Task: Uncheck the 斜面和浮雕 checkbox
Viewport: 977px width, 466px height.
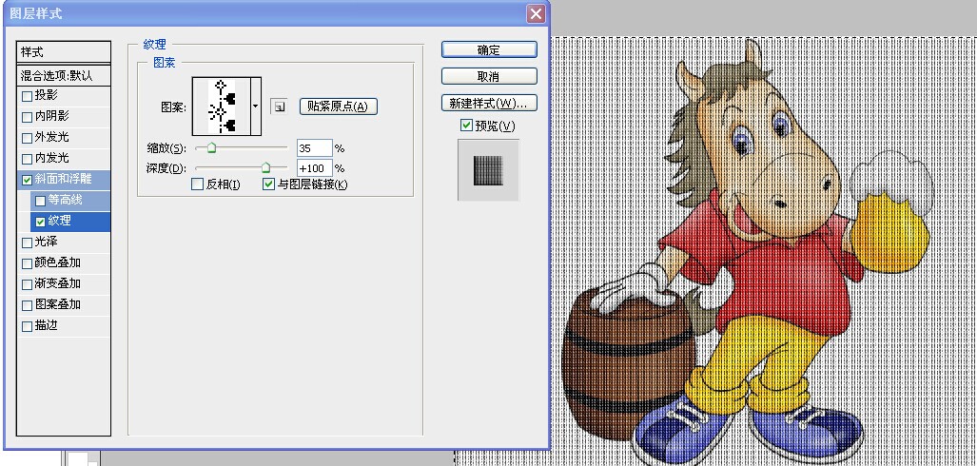Action: [27, 180]
